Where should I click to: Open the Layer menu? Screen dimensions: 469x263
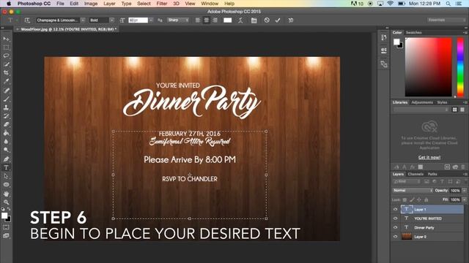pos(109,4)
